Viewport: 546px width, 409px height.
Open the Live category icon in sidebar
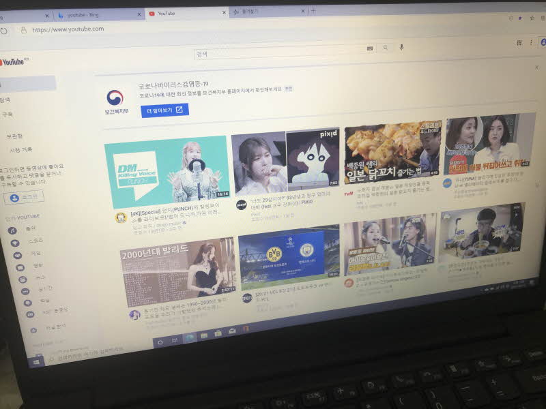pyautogui.click(x=25, y=291)
